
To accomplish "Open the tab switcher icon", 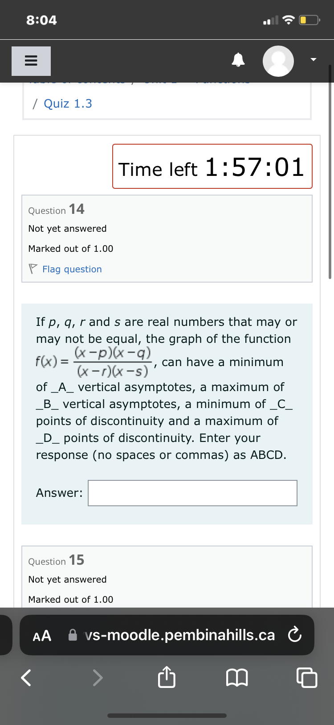I will point(307,678).
